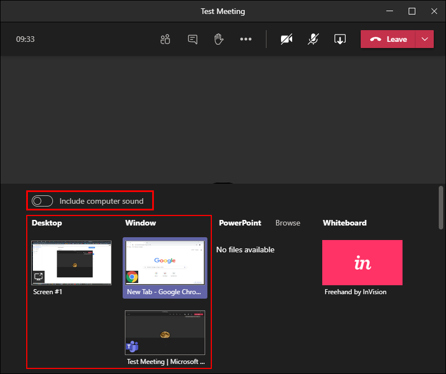This screenshot has height=374, width=446.
Task: Click the Chrome icon on window thumbnail
Action: tap(132, 276)
